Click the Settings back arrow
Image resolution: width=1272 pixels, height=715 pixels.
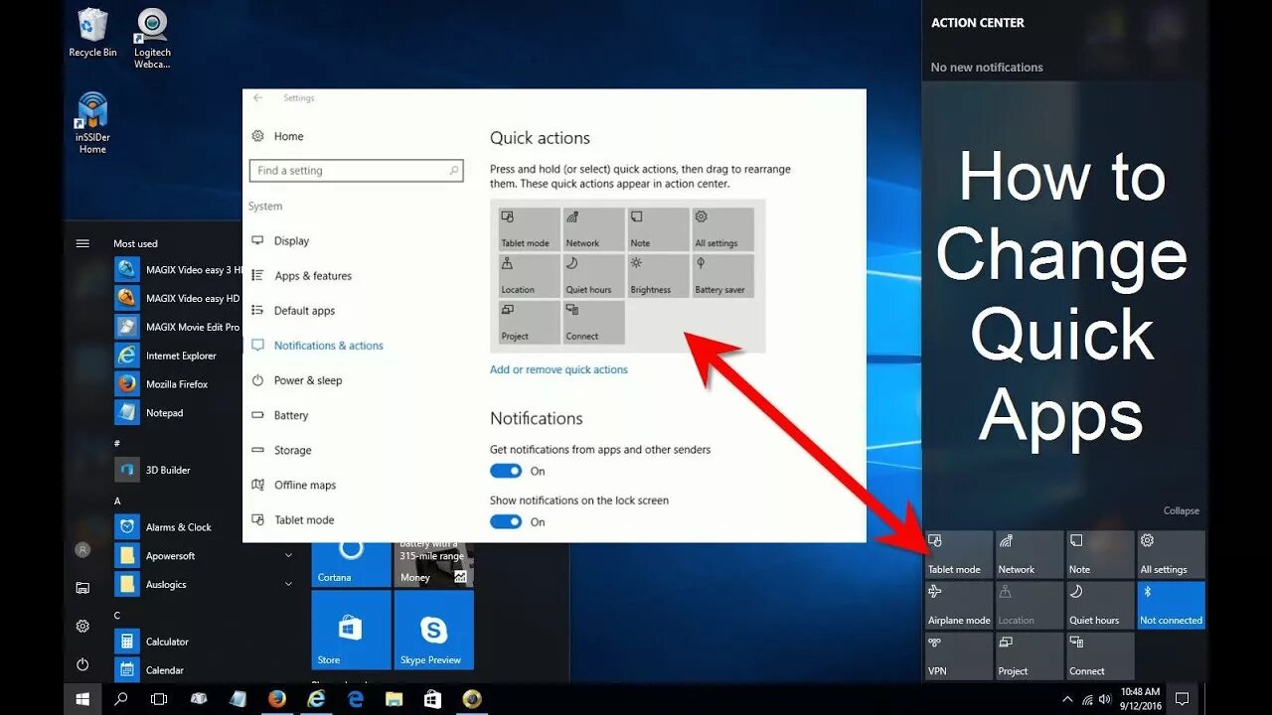click(x=258, y=98)
